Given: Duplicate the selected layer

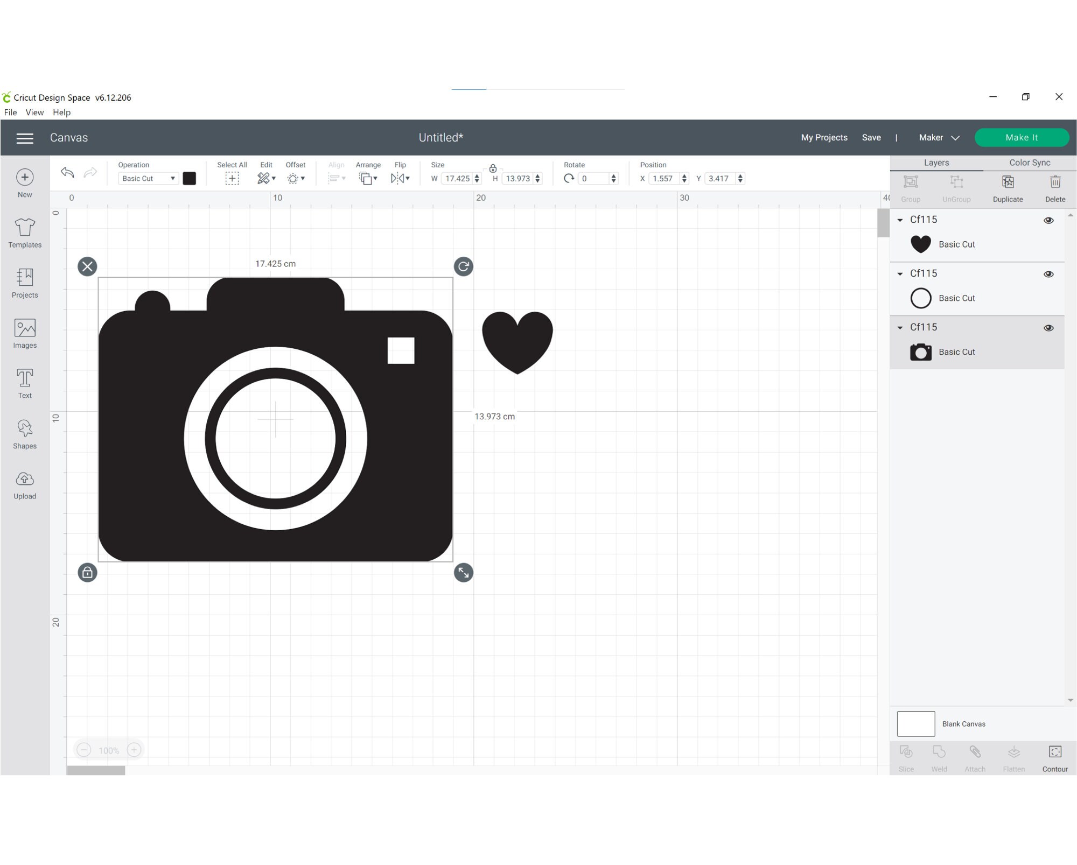Looking at the screenshot, I should click(1007, 187).
